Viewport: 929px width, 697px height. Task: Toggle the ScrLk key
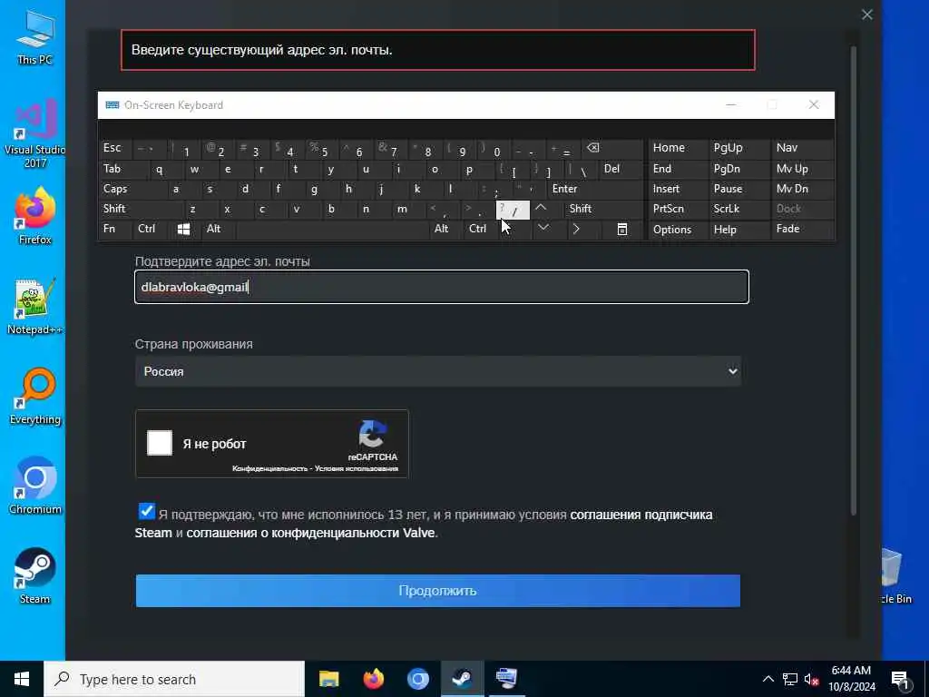[739, 209]
